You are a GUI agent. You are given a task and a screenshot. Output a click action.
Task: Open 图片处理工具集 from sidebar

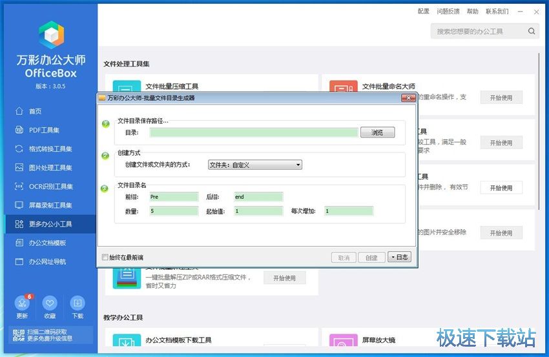(x=50, y=168)
